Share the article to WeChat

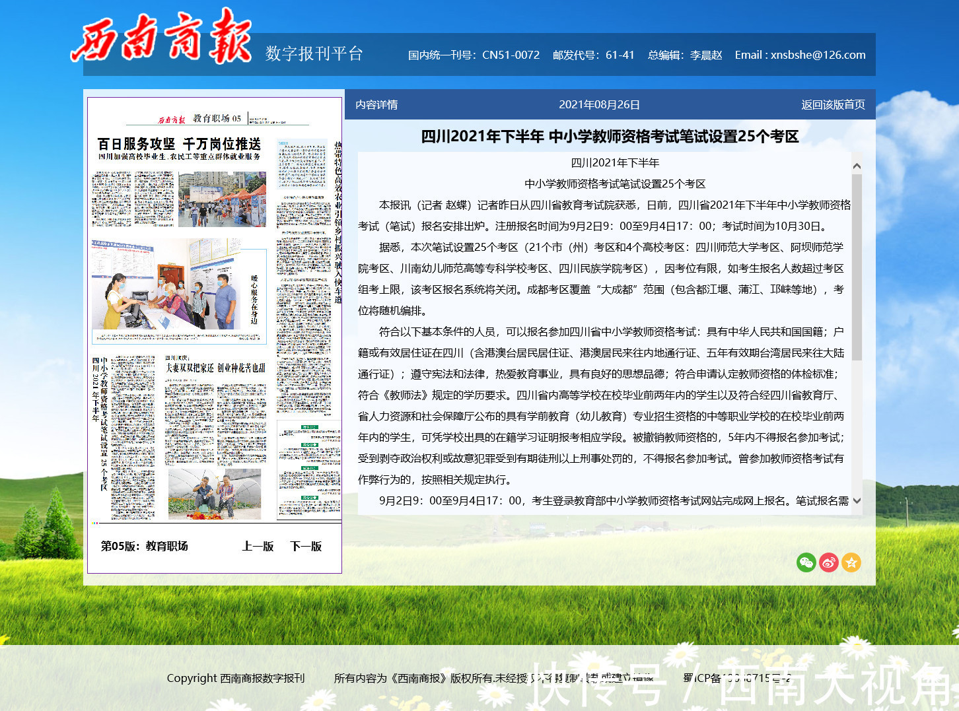point(806,562)
